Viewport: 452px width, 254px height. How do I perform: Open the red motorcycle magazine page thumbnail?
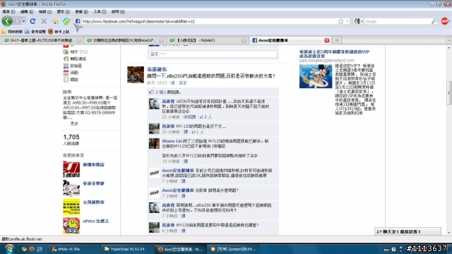71,169
